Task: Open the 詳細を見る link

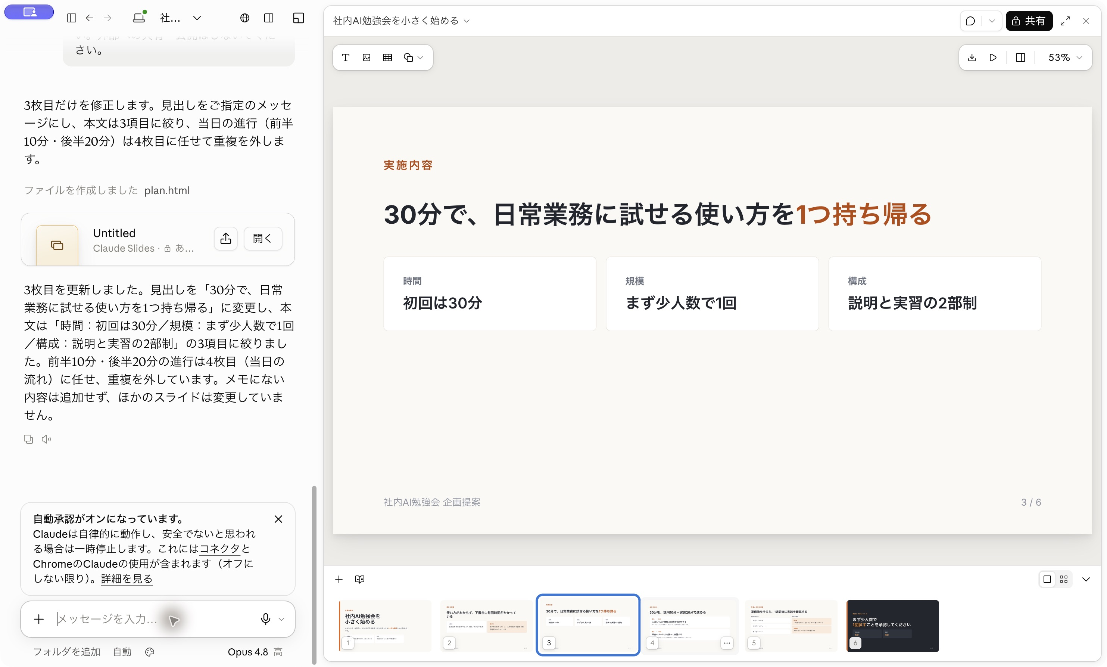Action: pyautogui.click(x=127, y=578)
